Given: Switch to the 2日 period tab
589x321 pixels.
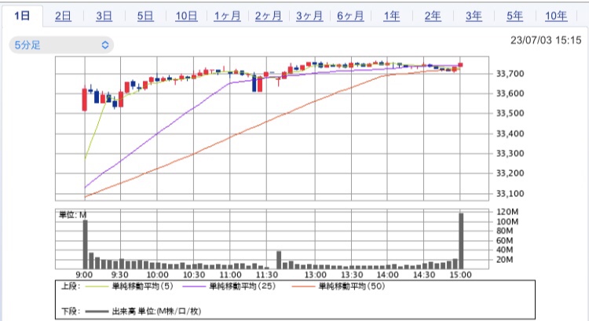Looking at the screenshot, I should coord(63,16).
